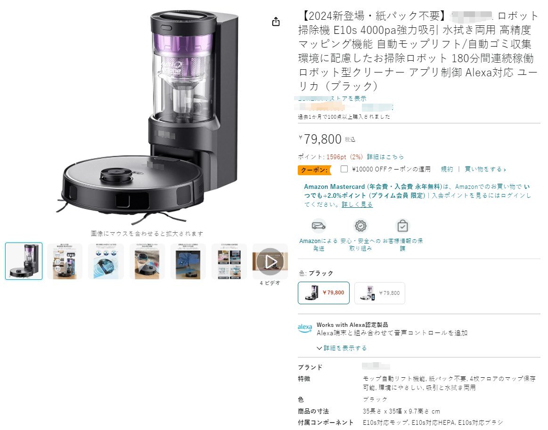Visit the brand store link under title
The image size is (548, 430).
click(x=330, y=98)
